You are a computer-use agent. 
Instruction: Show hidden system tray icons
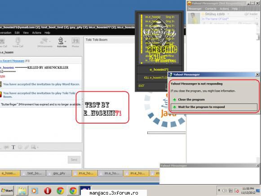[x=219, y=190]
